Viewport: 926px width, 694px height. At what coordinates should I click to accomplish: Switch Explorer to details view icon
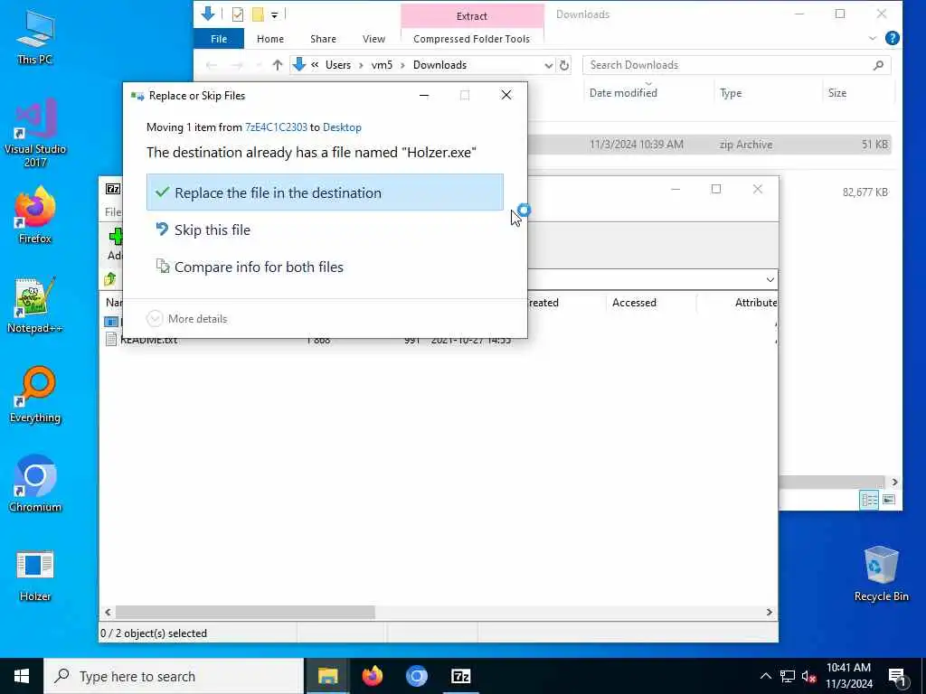point(869,500)
